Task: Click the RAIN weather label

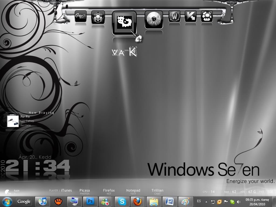Action: click(17, 191)
